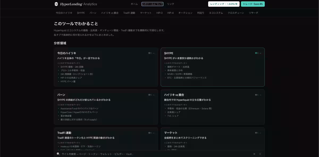Viewport: 319px width, 157px height.
Task: Click '保有者数と分布' list item
Action: pos(175,71)
